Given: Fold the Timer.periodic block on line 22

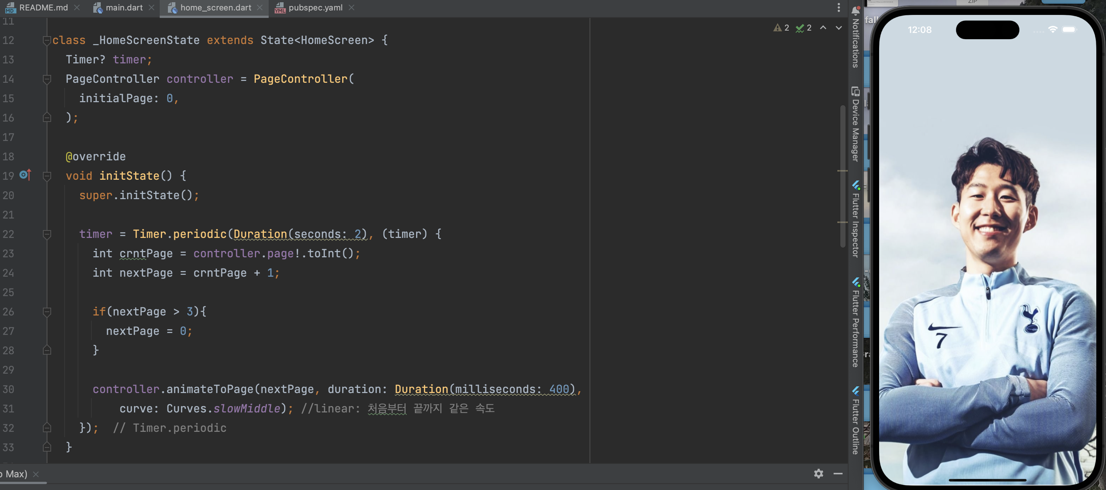Looking at the screenshot, I should coord(47,234).
